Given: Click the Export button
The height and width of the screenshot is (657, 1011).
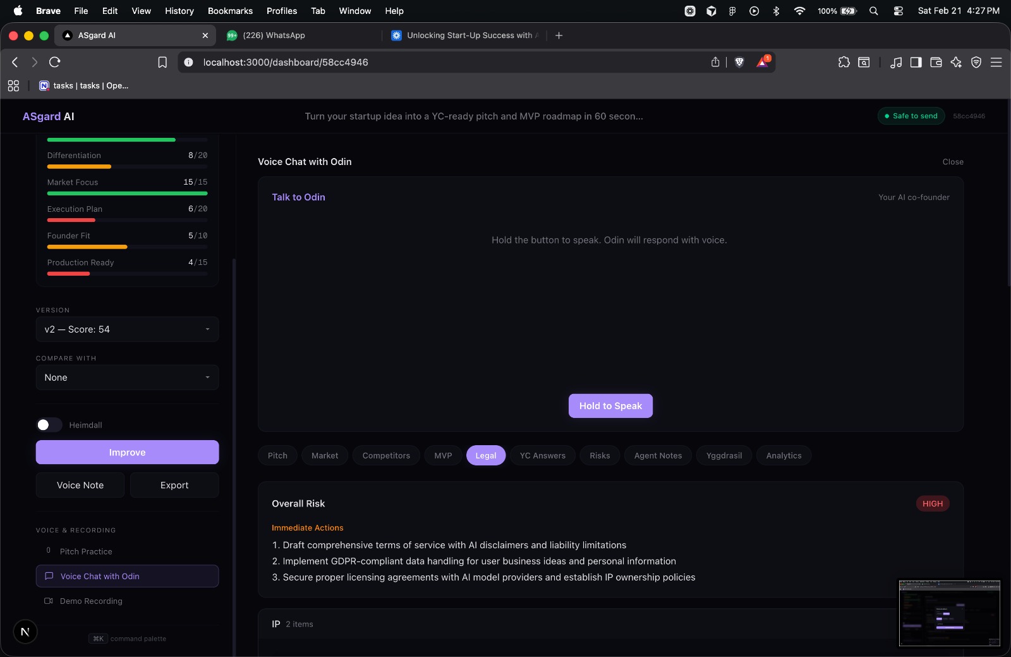Looking at the screenshot, I should 174,485.
